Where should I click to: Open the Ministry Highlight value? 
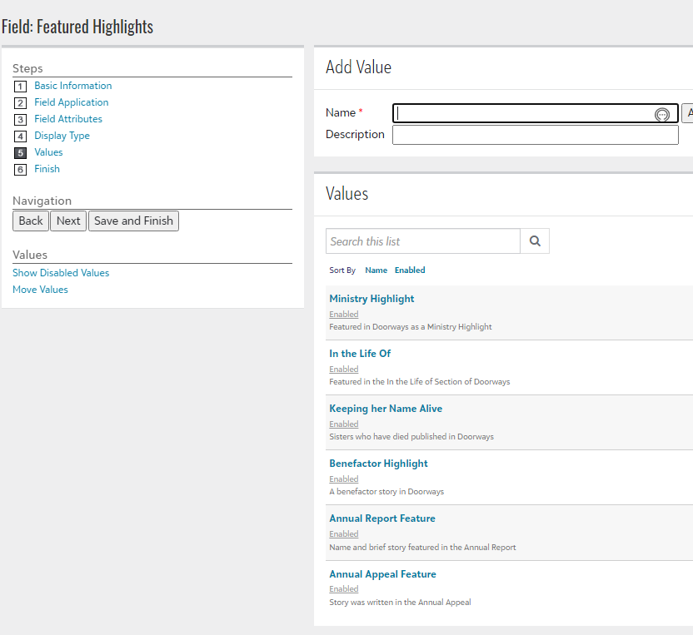point(371,299)
